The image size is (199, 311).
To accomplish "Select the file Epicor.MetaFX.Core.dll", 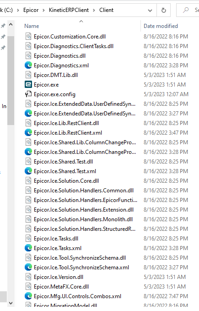I will 61,287.
